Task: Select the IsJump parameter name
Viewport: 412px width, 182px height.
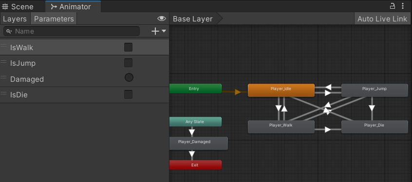Action: tap(23, 63)
